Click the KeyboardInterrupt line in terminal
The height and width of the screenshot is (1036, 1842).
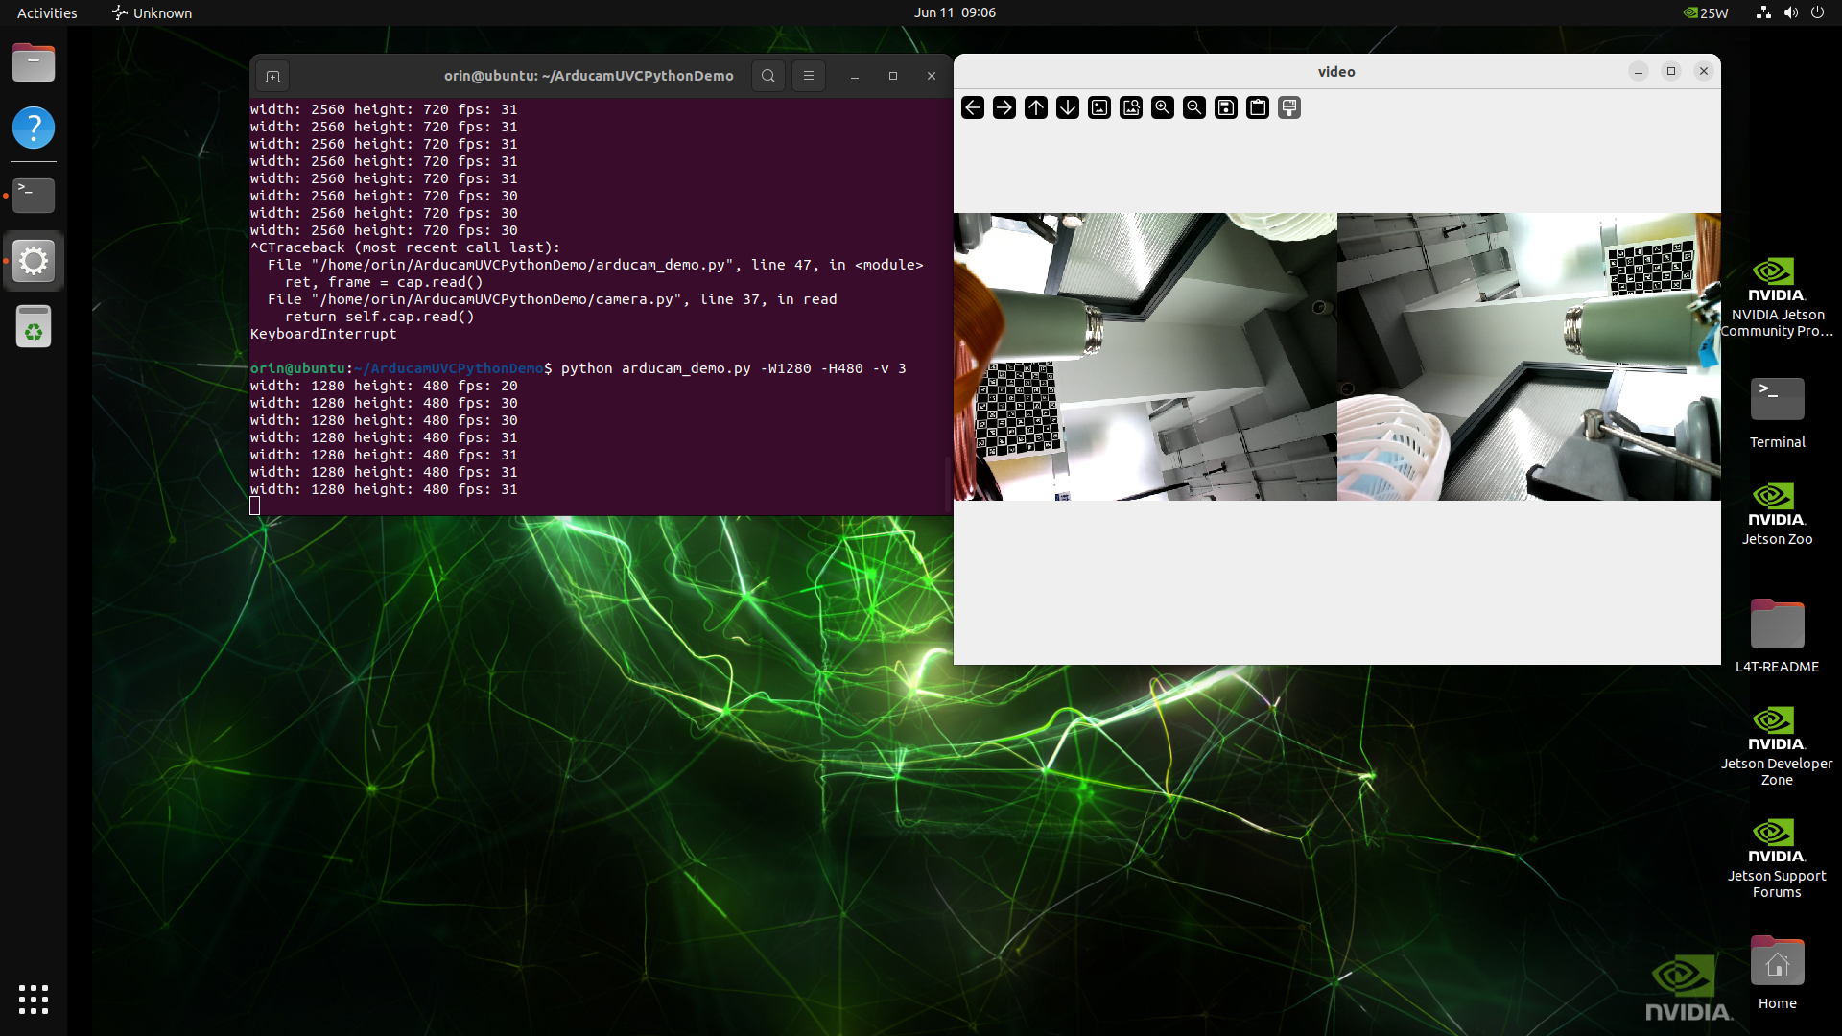pyautogui.click(x=323, y=334)
